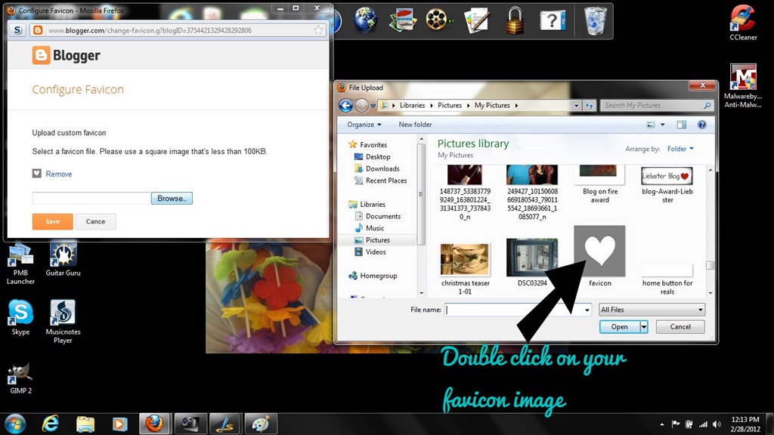
Task: Click My Pictures in the breadcrumb path
Action: click(x=492, y=106)
